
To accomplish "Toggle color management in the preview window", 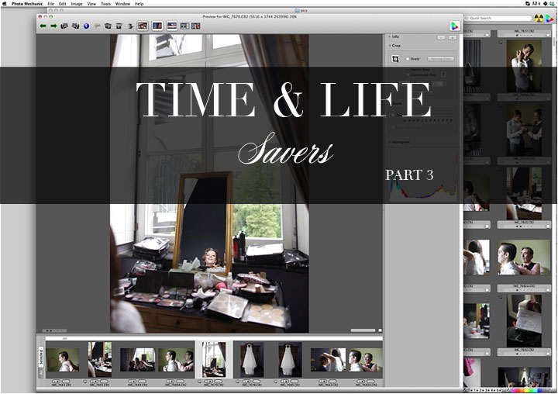I will point(454,26).
